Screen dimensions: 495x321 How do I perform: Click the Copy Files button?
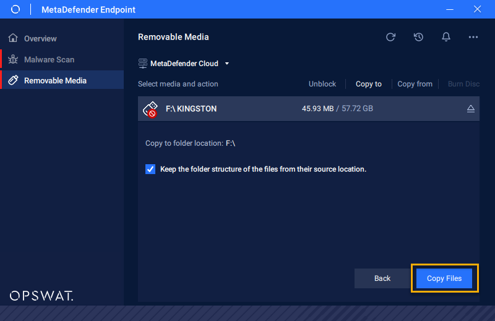(x=444, y=278)
